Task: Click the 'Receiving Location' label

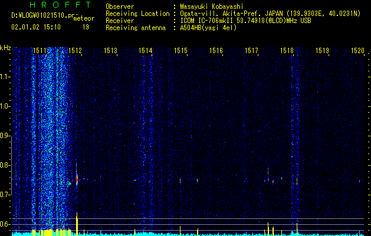Action: (137, 14)
